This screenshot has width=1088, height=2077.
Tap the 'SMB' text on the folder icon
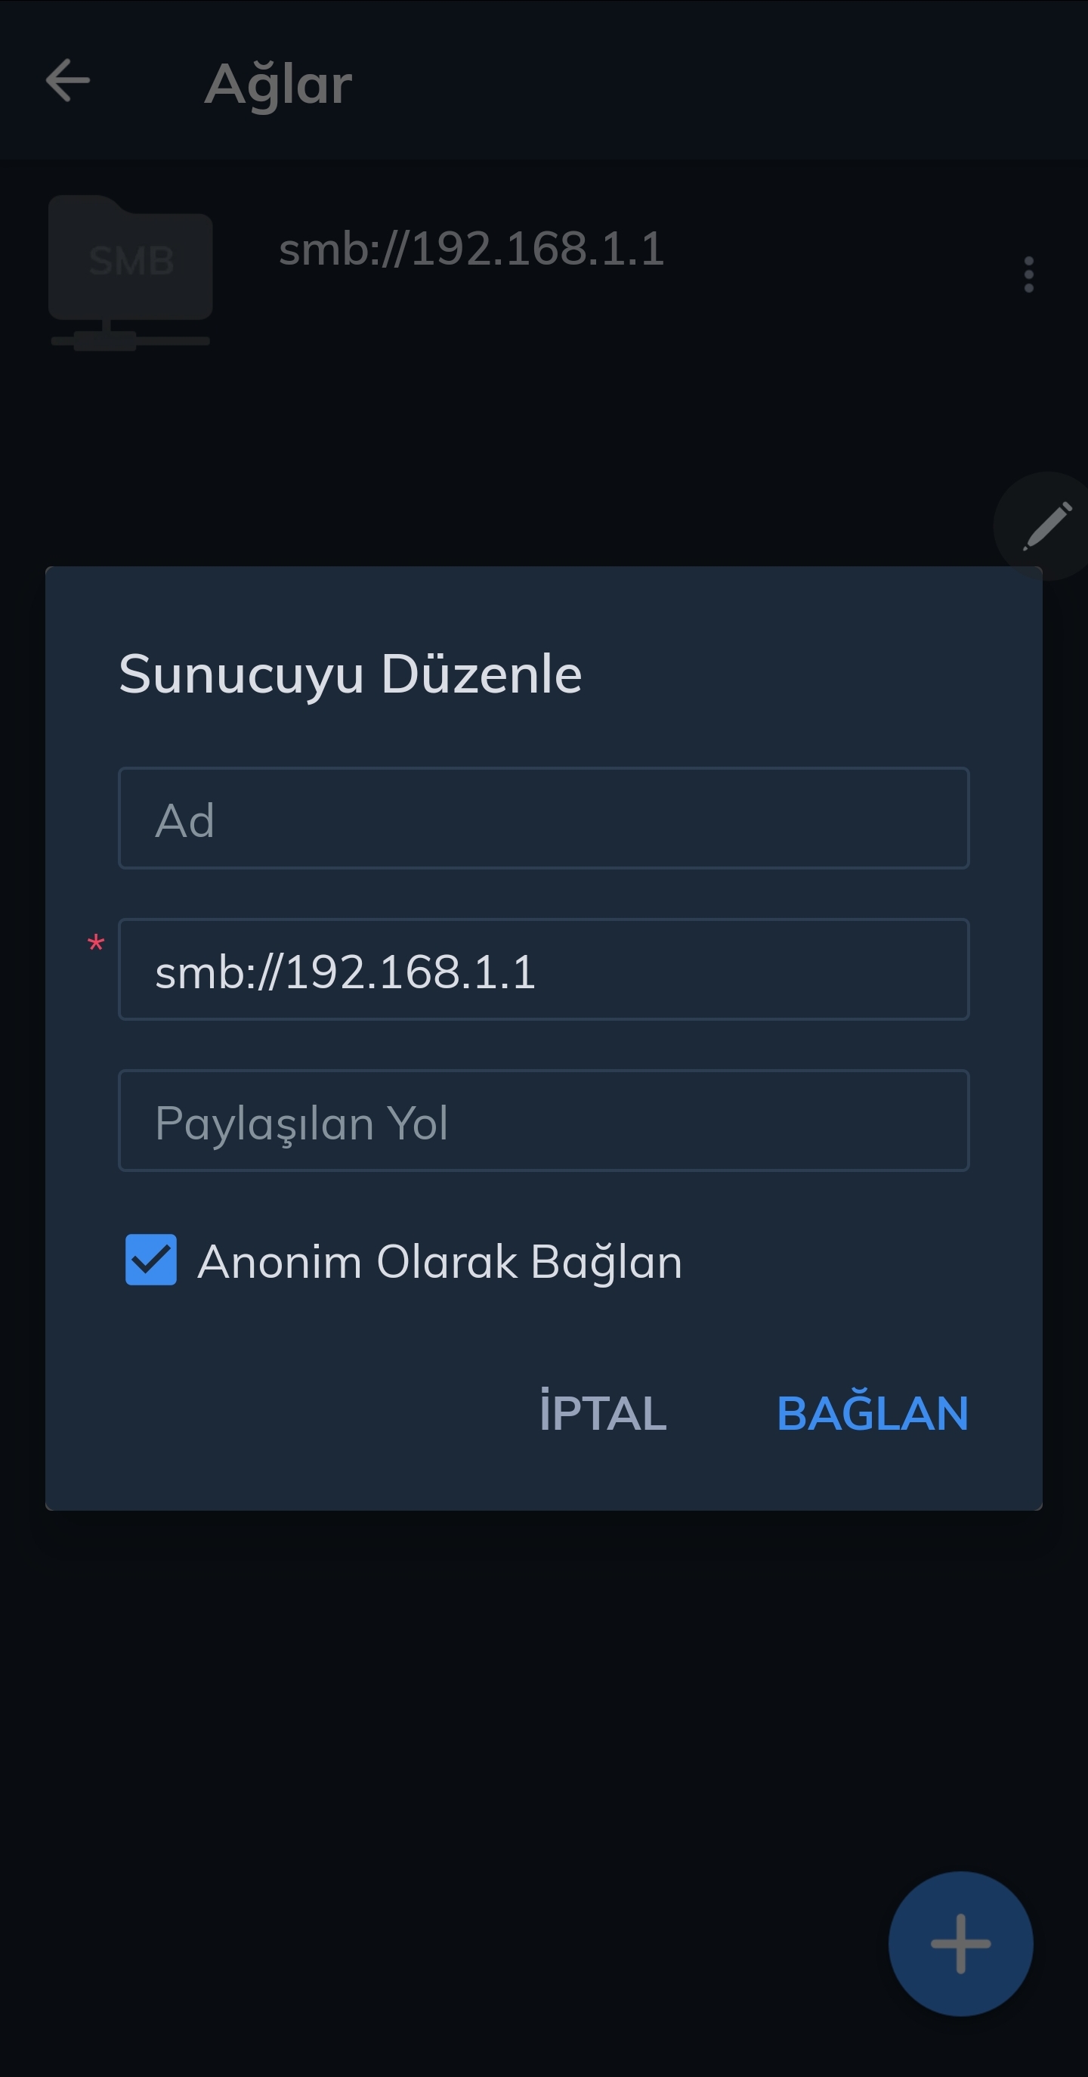click(131, 262)
